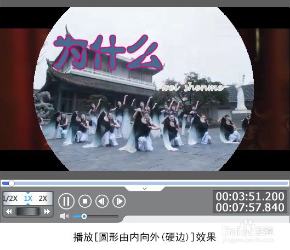
Task: Set playback speed to 1/2X
Action: click(x=10, y=199)
